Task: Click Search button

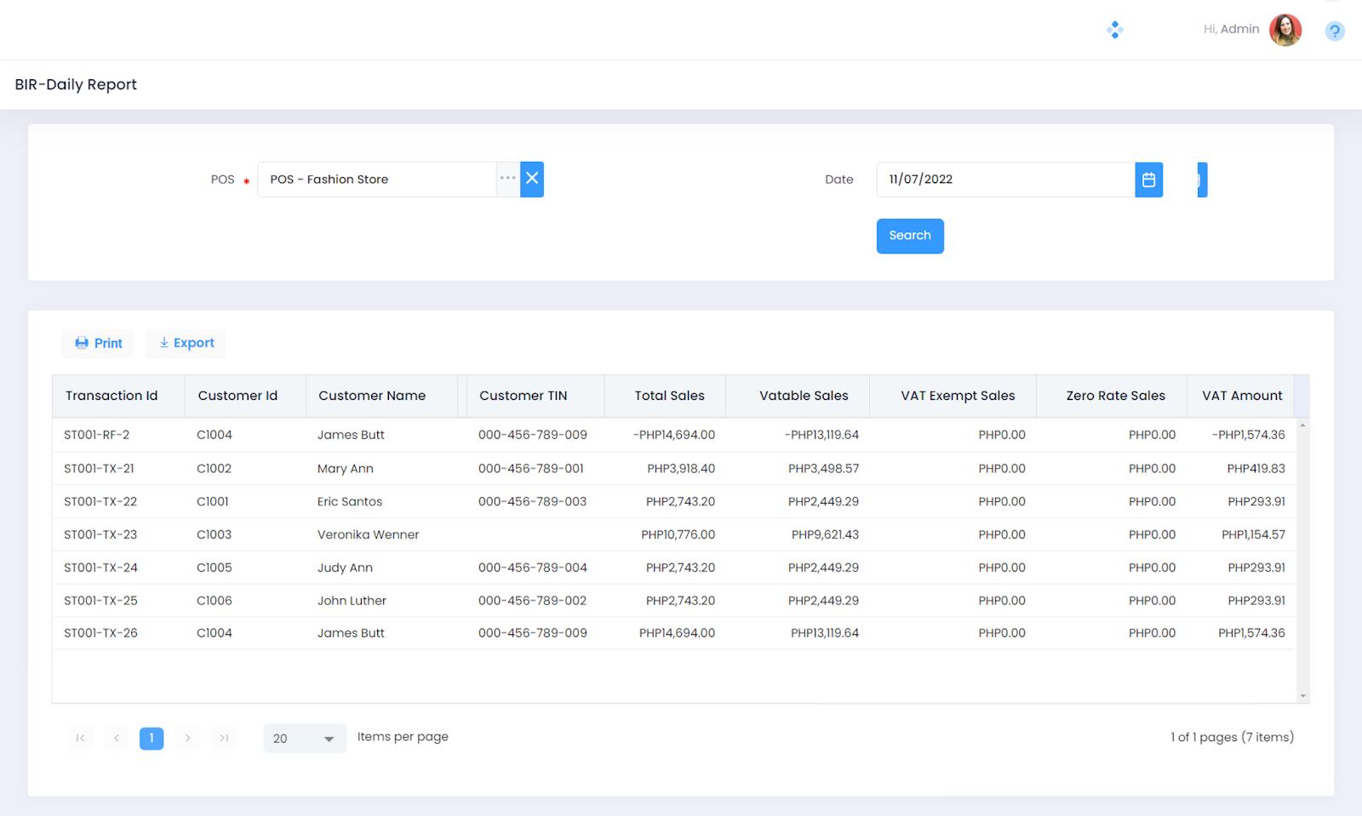Action: [909, 236]
